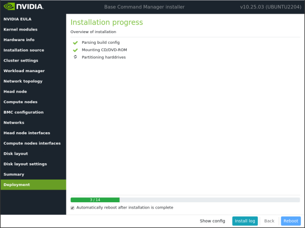Click the Back button
Viewport: 305px width, 228px height.
[x=269, y=221]
